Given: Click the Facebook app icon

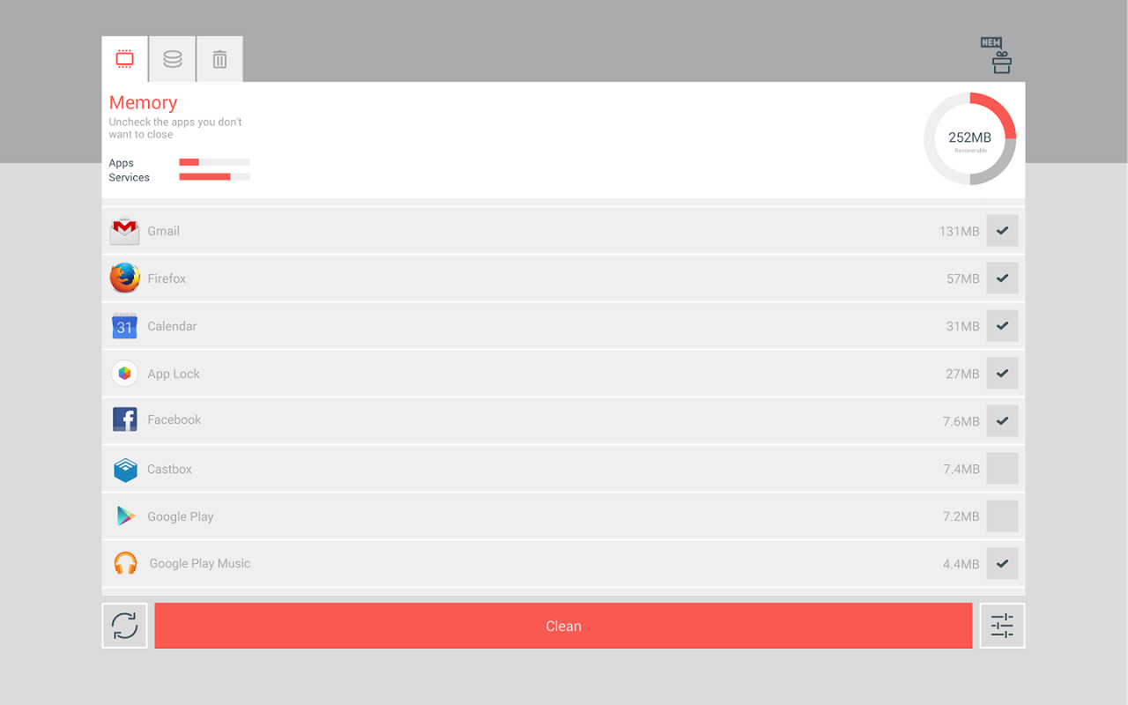Looking at the screenshot, I should [125, 419].
